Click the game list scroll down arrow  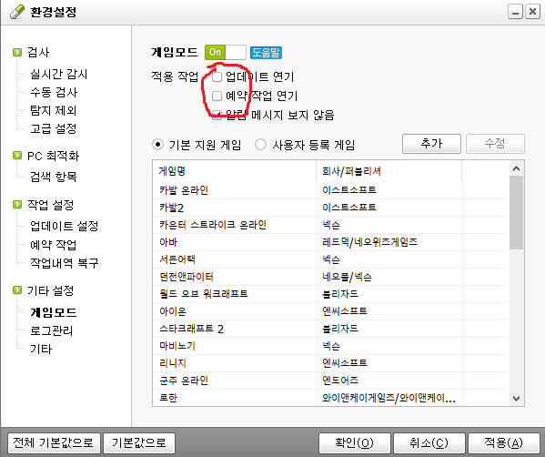(517, 398)
